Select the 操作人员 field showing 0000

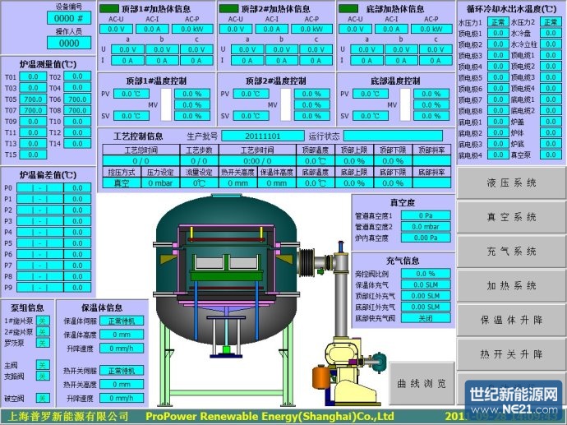[x=69, y=43]
